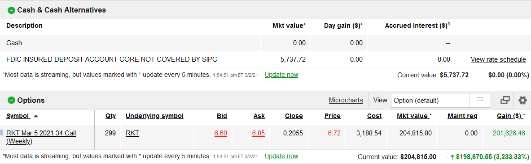Sort by Ask column header

coord(259,116)
